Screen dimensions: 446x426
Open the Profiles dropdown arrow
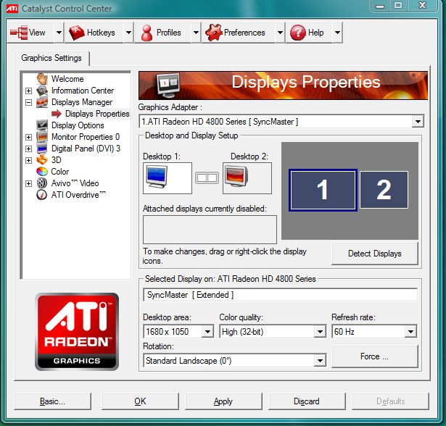[x=196, y=33]
